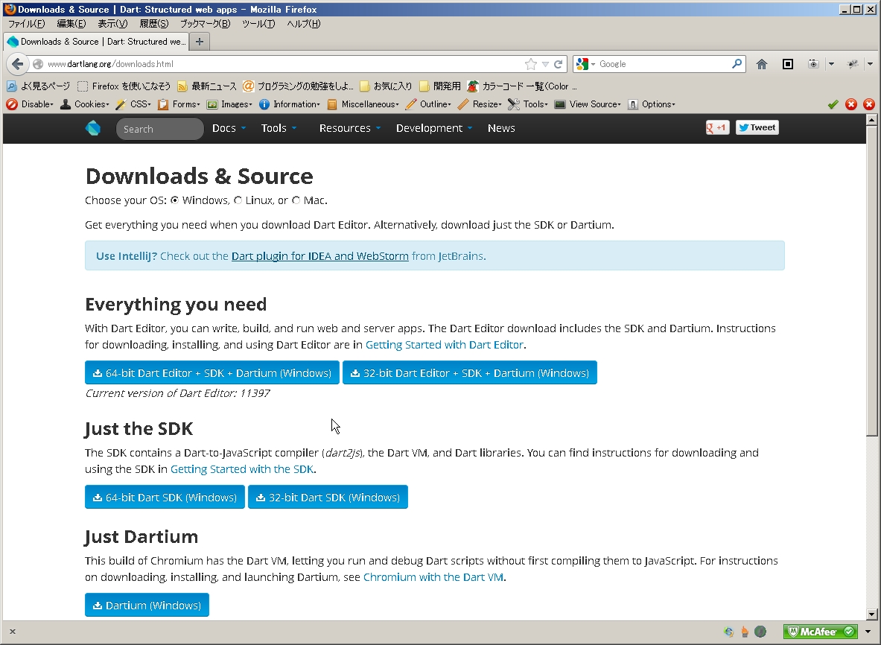Open the ブックマーク(B) menu
The image size is (881, 645).
(x=205, y=24)
